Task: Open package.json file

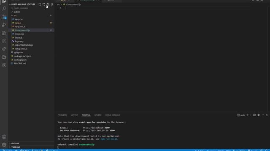Action: click(31, 60)
